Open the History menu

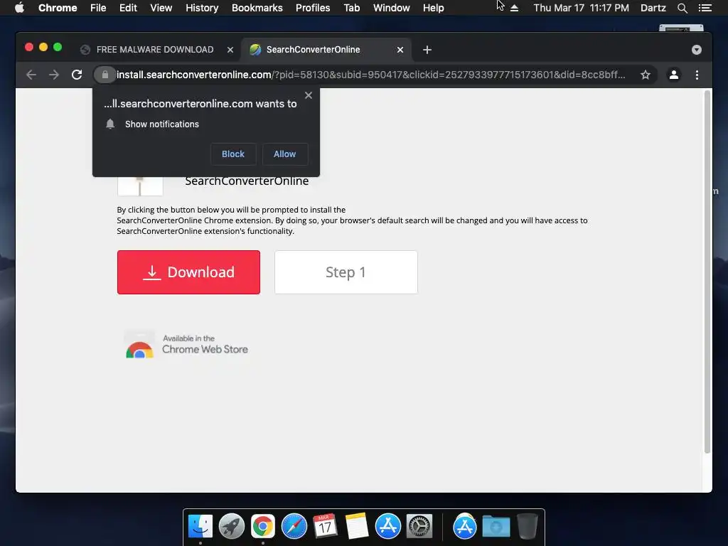pyautogui.click(x=202, y=8)
